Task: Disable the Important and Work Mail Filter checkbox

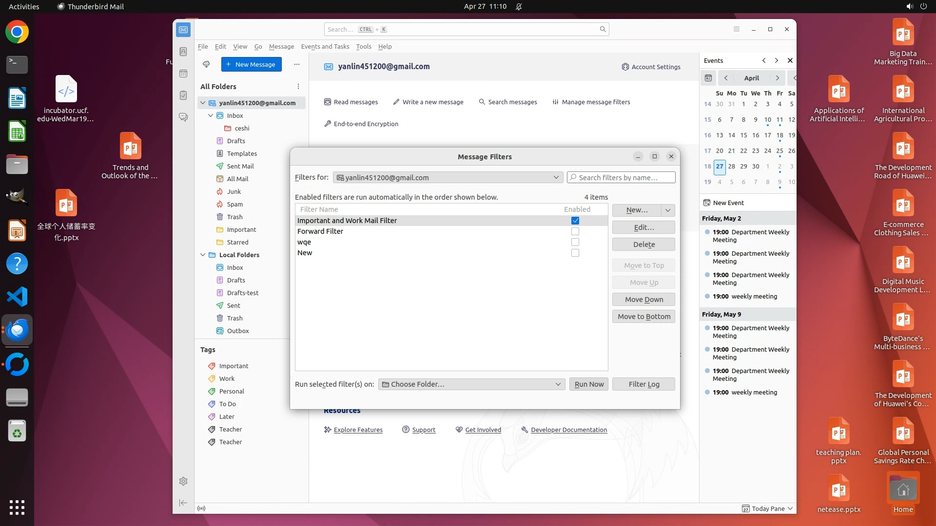Action: [575, 221]
